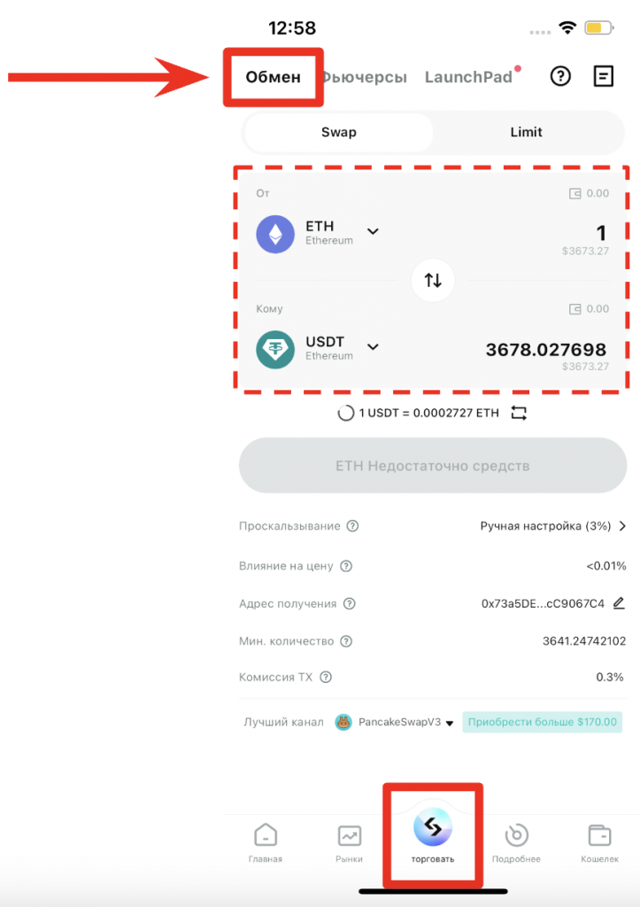Screen dimensions: 640x907
Task: Expand the ETH token selector
Action: coord(373,232)
